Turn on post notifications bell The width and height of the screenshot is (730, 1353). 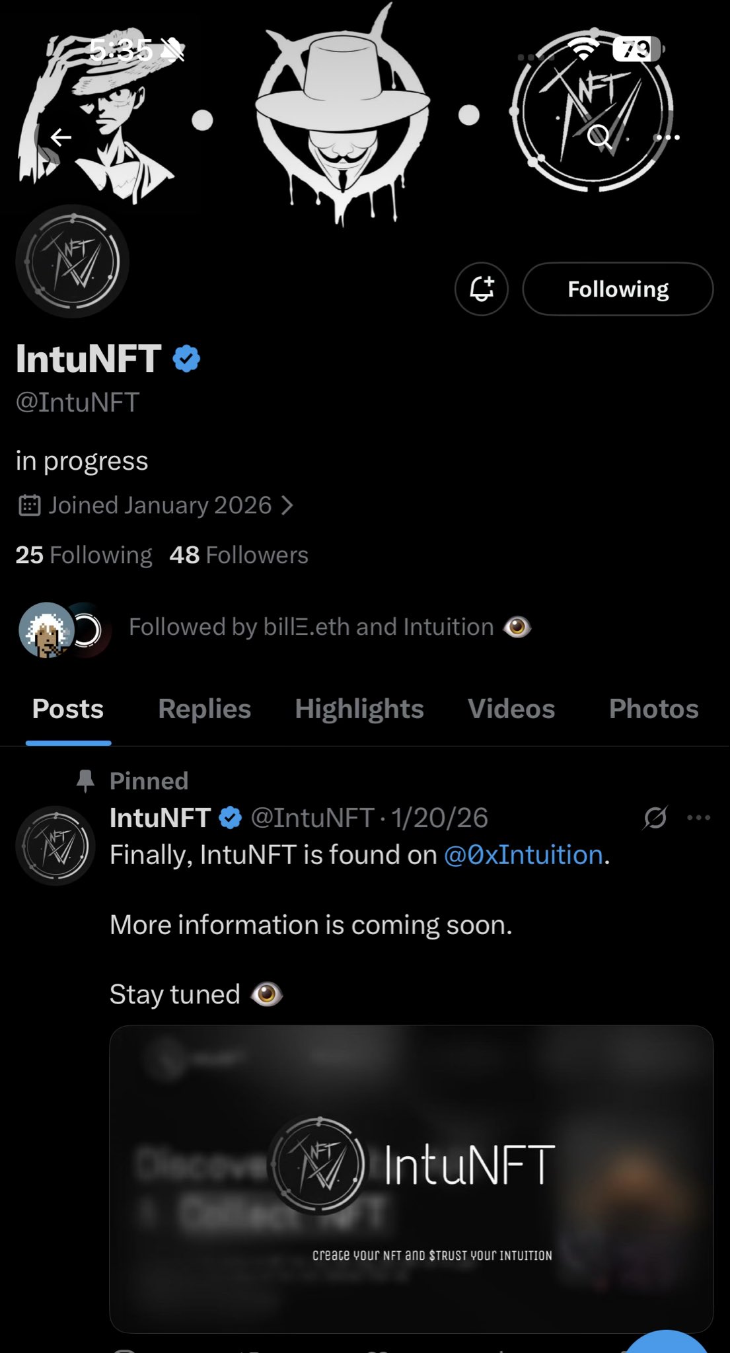pyautogui.click(x=482, y=289)
